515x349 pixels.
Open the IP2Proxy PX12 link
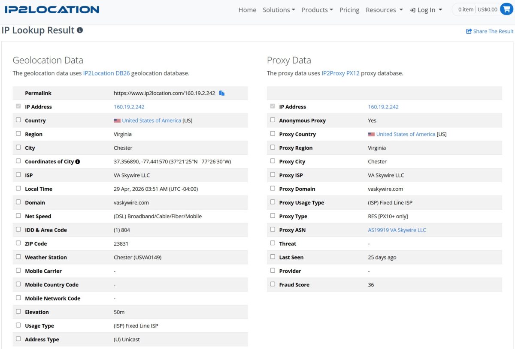(341, 73)
